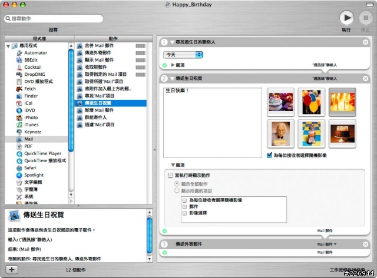Expand 選項 in step 1
The image size is (377, 278).
click(x=173, y=65)
